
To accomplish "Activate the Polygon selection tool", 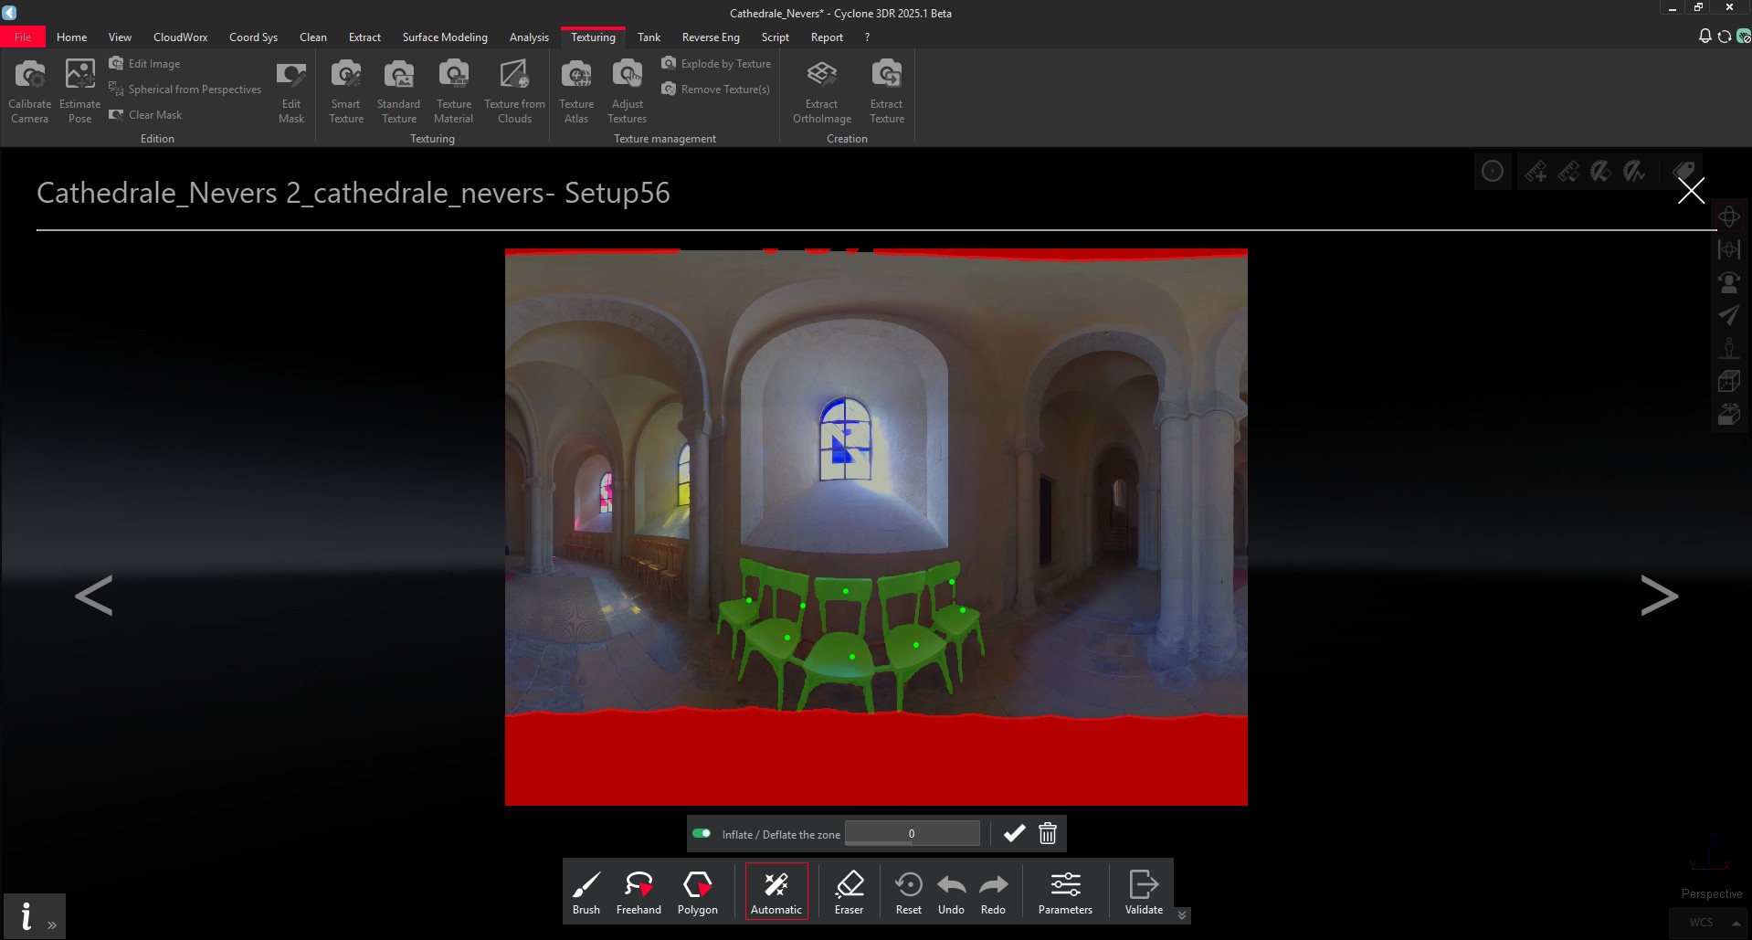I will tap(697, 891).
